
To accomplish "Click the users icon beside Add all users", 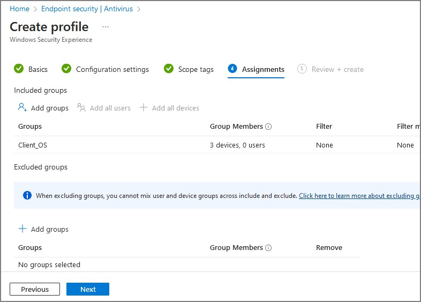I will 81,107.
